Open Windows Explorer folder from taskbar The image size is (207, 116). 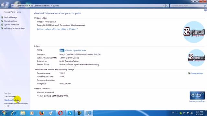[23, 113]
